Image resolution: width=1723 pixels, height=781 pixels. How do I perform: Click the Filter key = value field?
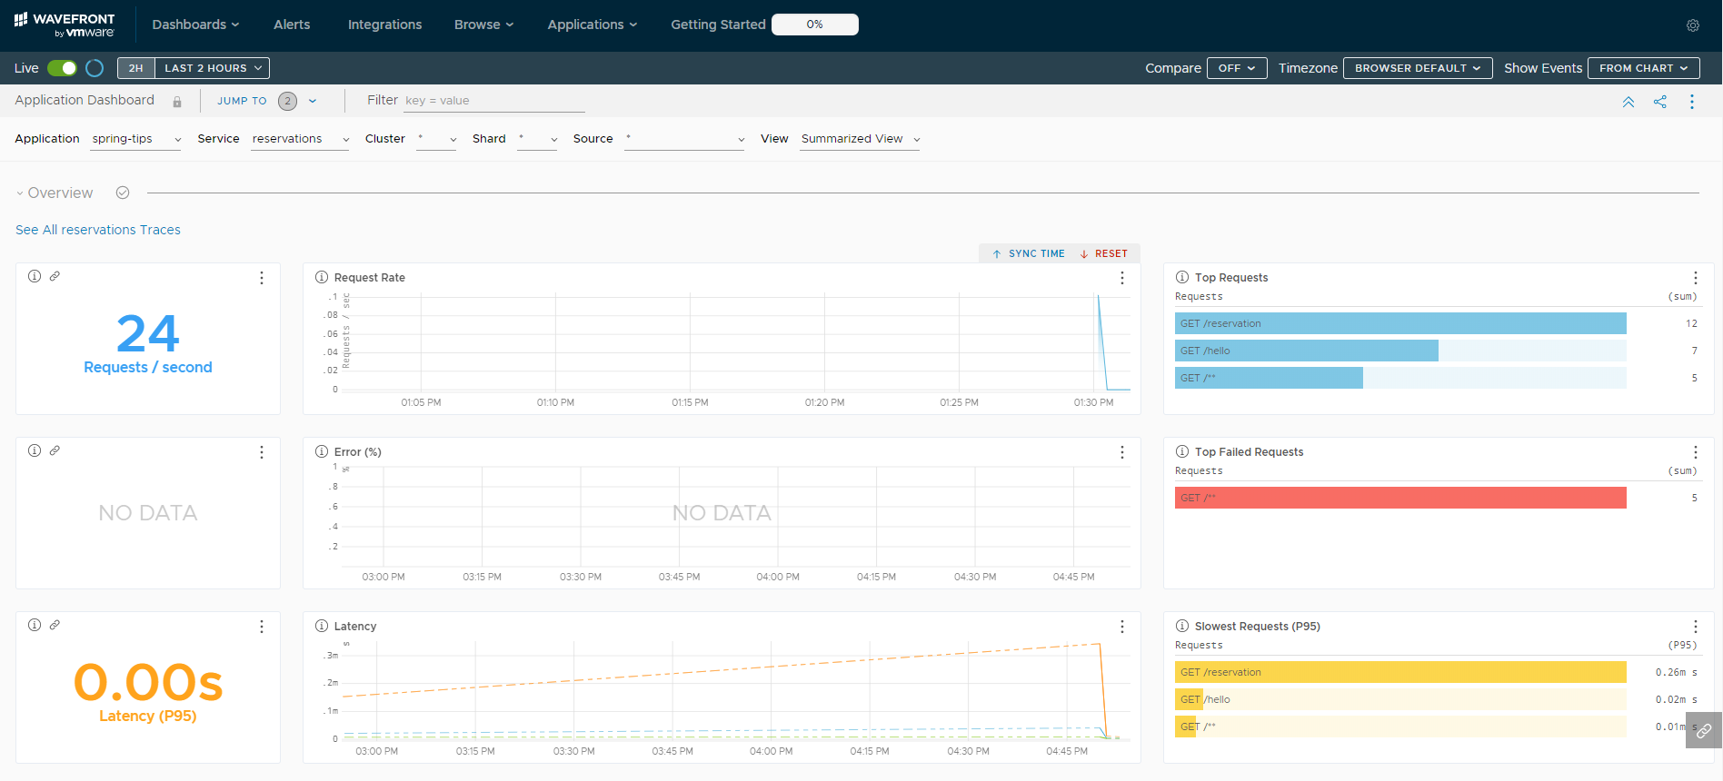pos(493,101)
